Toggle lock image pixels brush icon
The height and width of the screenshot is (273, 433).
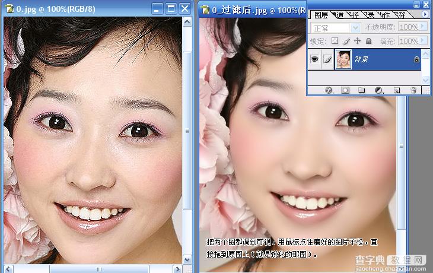click(346, 41)
